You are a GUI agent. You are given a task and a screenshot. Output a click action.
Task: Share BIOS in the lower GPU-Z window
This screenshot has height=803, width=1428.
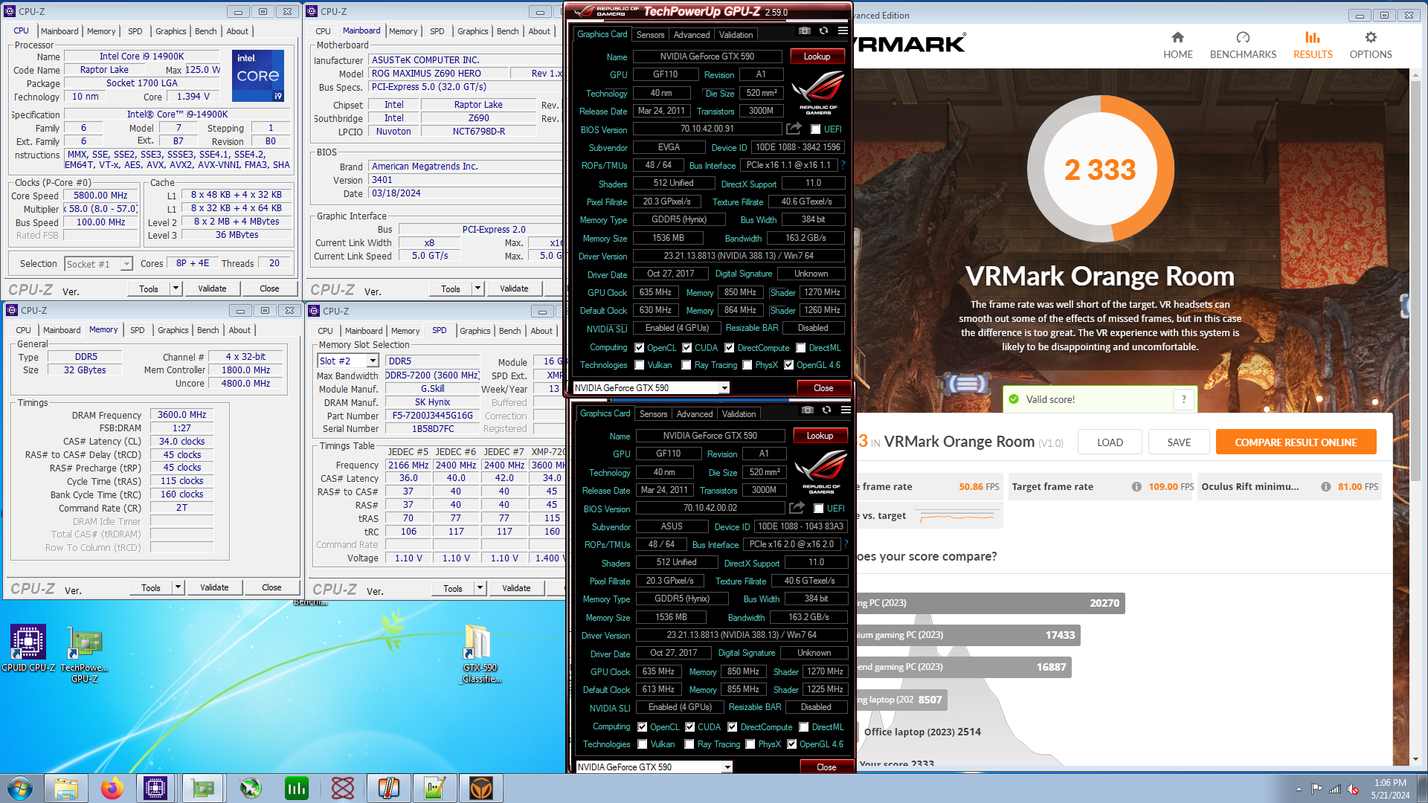coord(797,508)
